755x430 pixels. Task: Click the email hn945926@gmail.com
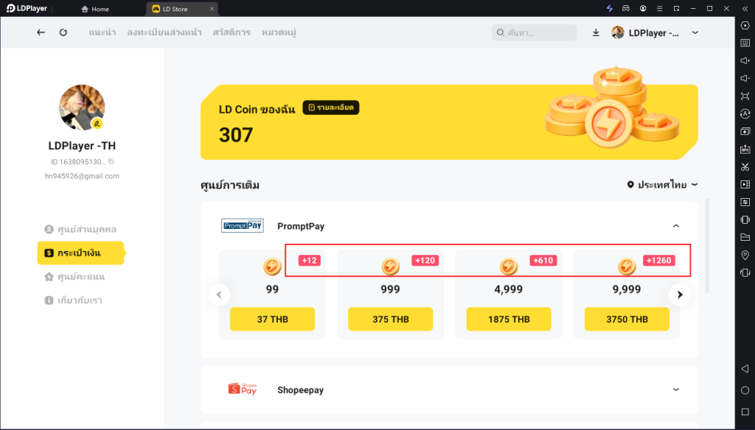point(82,176)
